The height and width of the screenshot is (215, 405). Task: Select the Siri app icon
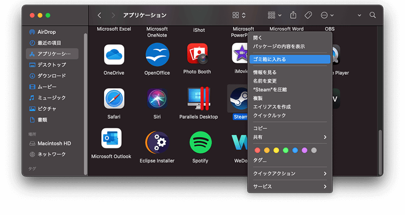(x=157, y=99)
